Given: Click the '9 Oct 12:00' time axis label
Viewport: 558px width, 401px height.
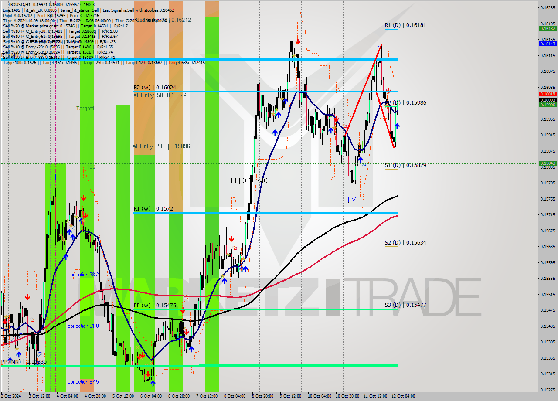Looking at the screenshot, I should [291, 396].
